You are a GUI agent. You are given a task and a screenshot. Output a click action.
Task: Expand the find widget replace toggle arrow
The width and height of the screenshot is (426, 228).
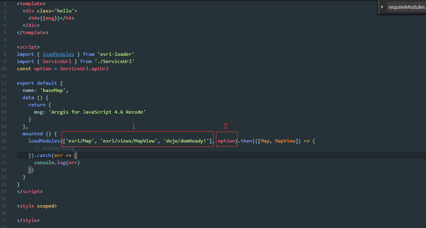click(x=382, y=7)
